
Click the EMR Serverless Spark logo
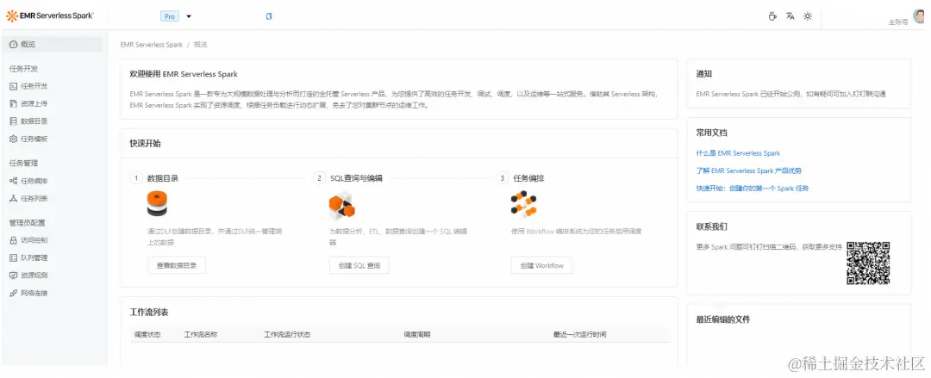point(50,16)
